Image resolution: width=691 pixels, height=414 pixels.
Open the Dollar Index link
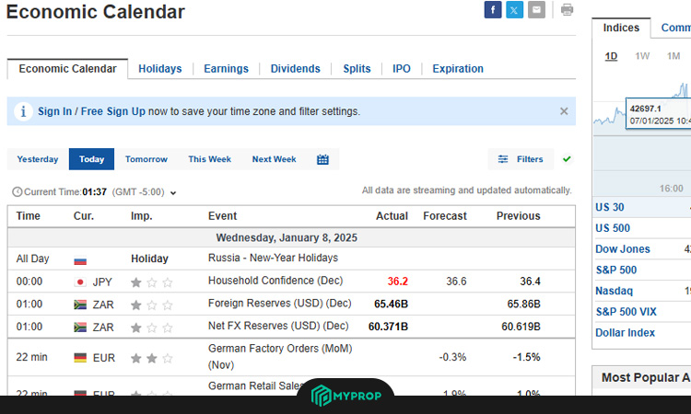(625, 333)
